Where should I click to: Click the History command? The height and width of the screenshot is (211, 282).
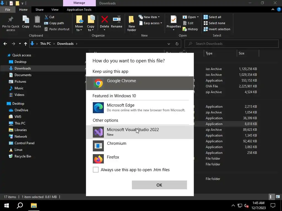(190, 29)
